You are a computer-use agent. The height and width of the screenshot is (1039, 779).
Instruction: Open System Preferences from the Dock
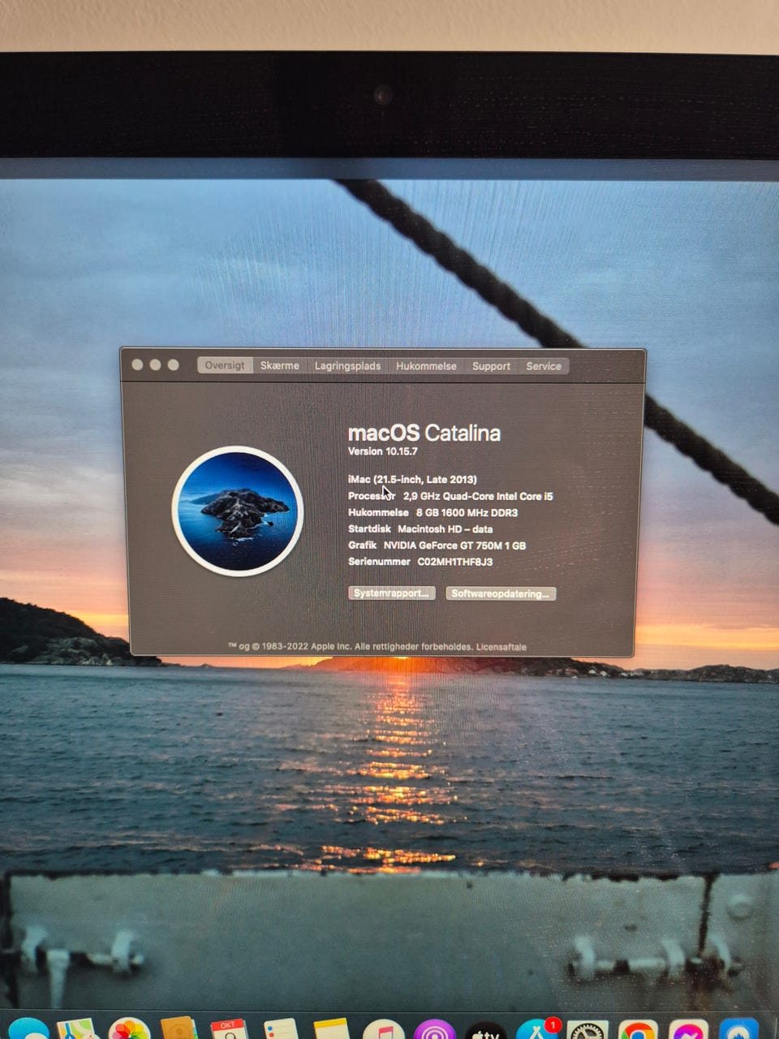[587, 1030]
